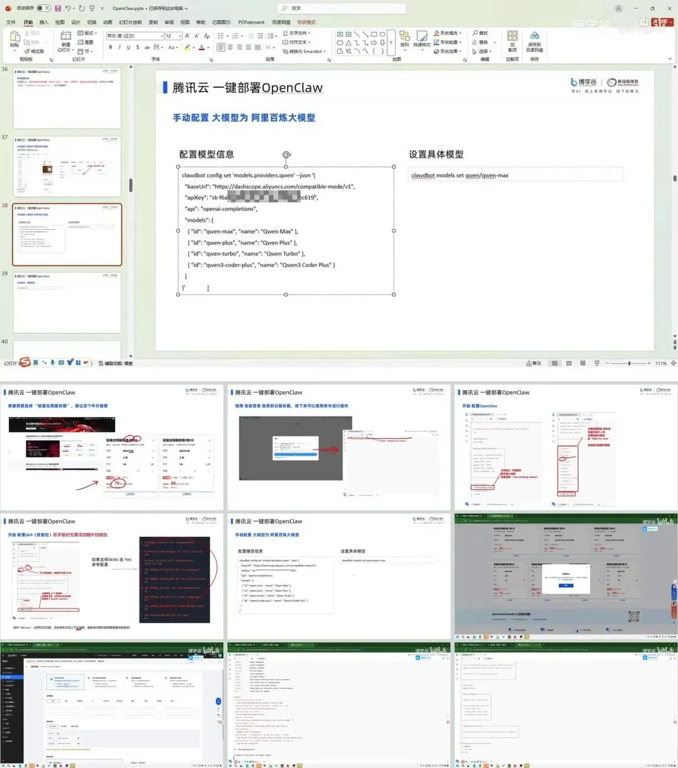Open the PDFelement tab

(251, 22)
